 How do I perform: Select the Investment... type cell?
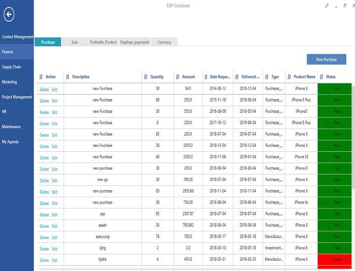pyautogui.click(x=274, y=248)
